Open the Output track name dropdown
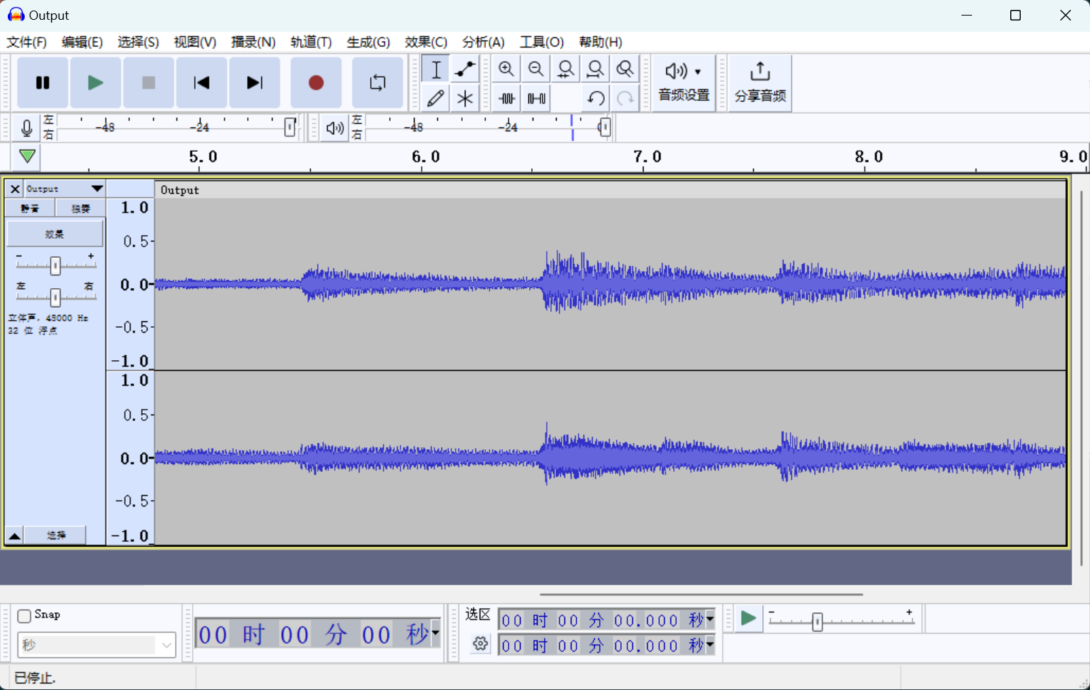Viewport: 1090px width, 690px height. pos(97,189)
